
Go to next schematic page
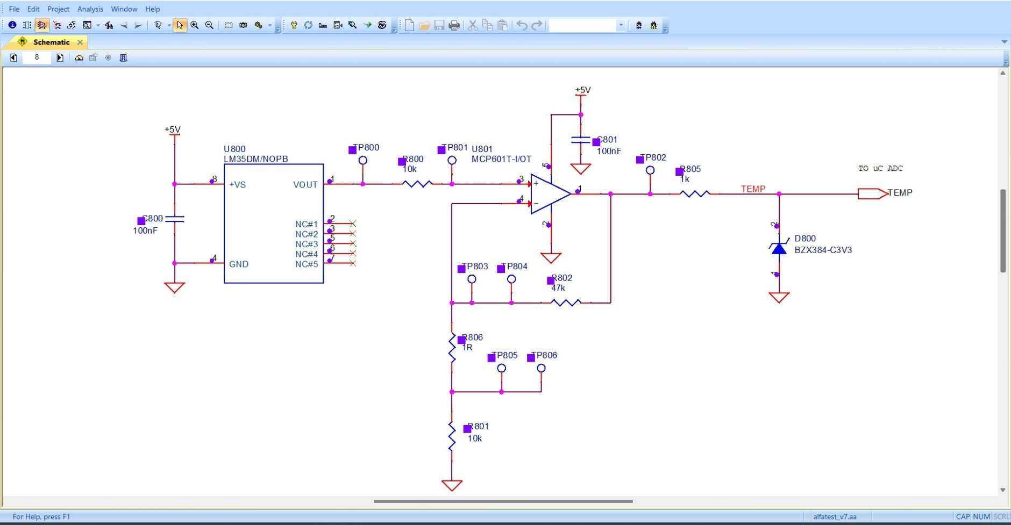coord(60,57)
